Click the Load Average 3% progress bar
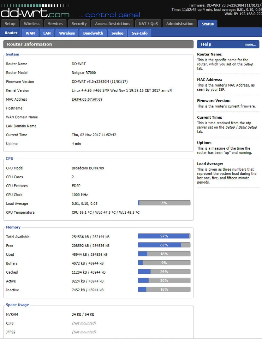 coord(164,203)
